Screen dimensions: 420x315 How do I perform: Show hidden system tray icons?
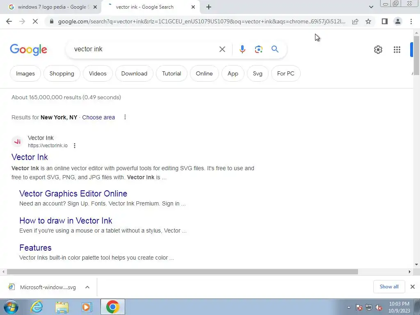(x=349, y=307)
